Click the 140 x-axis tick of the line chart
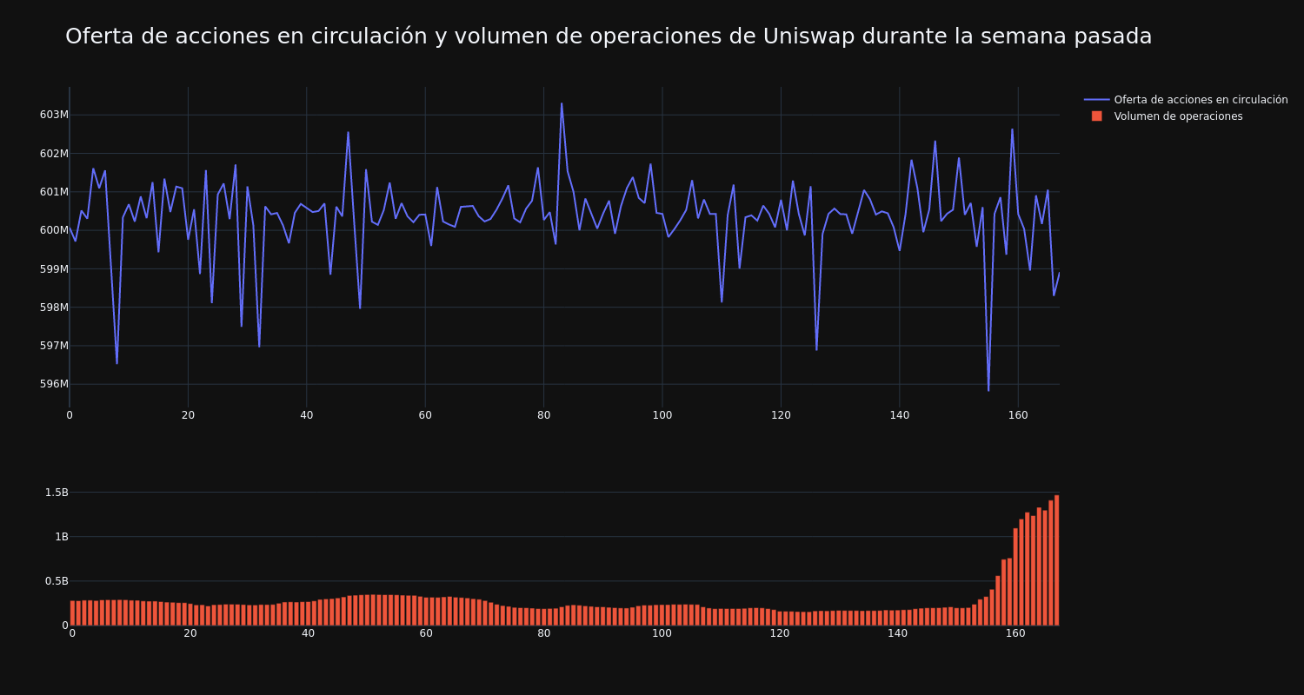 pos(899,415)
